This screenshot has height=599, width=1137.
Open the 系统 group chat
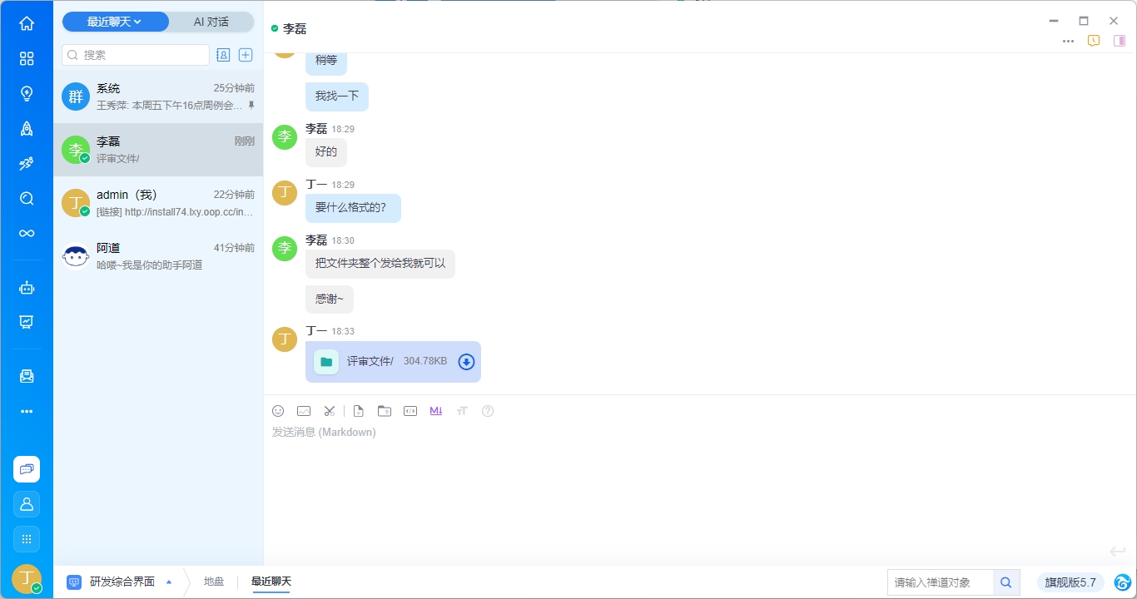pyautogui.click(x=158, y=97)
